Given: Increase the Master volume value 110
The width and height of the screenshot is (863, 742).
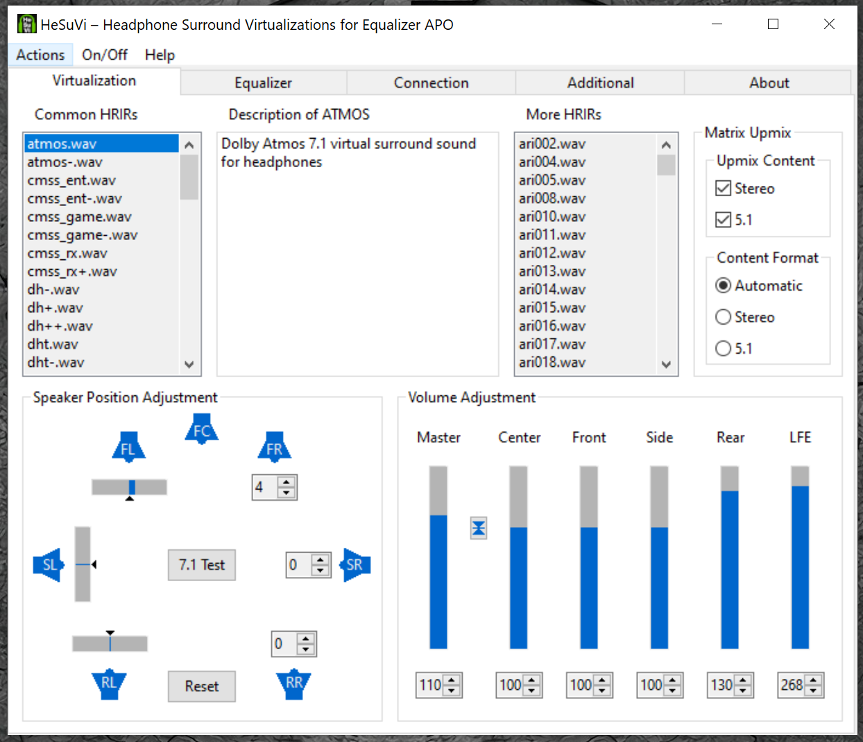Looking at the screenshot, I should 452,680.
